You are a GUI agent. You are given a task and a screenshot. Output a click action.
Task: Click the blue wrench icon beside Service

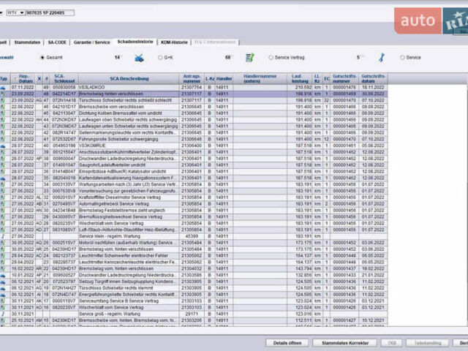click(x=381, y=57)
